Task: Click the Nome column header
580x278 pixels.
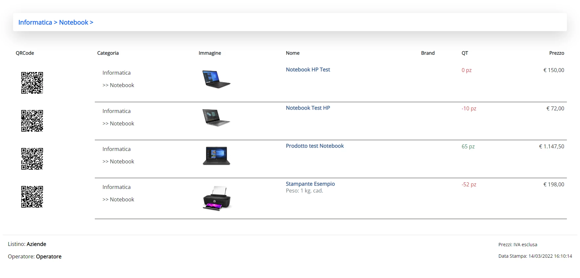Action: 293,53
